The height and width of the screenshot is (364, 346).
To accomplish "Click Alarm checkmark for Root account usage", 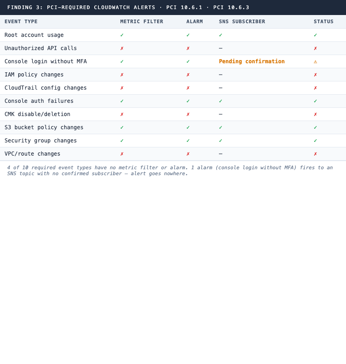I will tap(188, 35).
